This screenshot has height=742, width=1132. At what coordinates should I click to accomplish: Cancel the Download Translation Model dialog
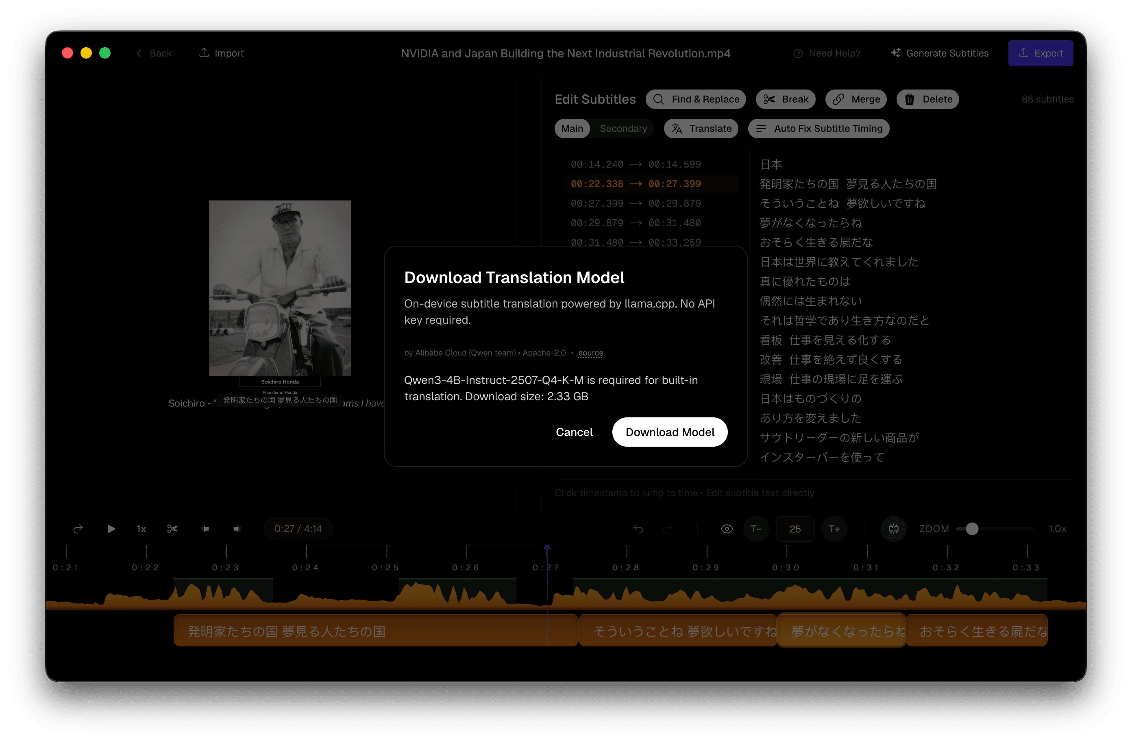point(574,432)
